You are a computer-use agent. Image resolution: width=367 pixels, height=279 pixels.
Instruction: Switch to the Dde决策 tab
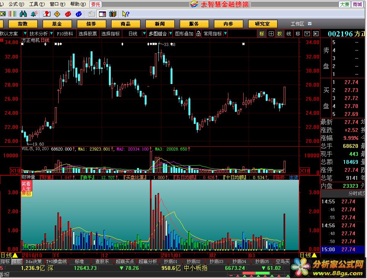[x=34, y=262]
